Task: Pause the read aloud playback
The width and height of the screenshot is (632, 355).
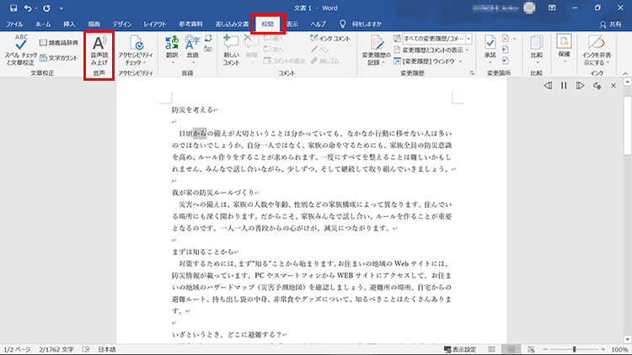Action: click(564, 86)
